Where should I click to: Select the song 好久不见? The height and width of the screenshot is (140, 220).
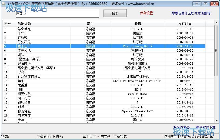(x=24, y=42)
